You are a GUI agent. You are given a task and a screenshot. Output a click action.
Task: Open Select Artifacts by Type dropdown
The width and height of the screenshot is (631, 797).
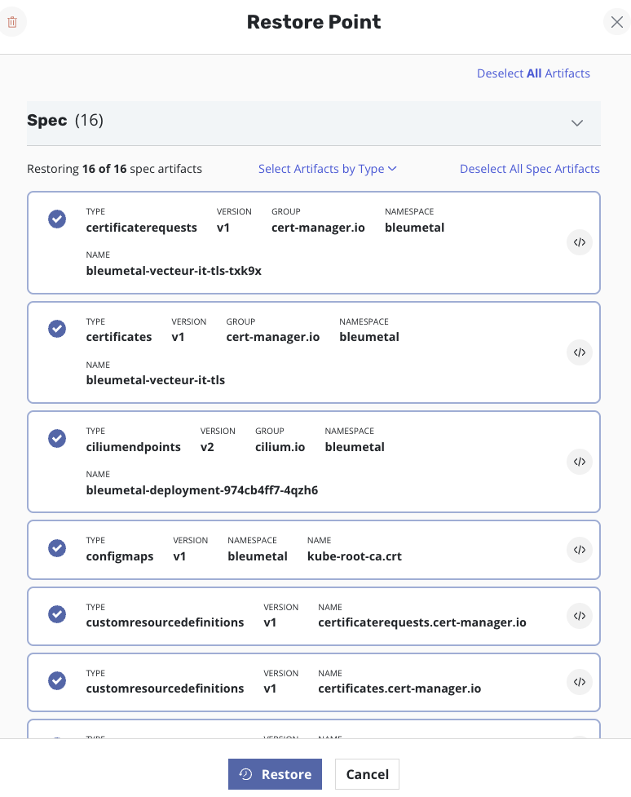[x=327, y=169]
